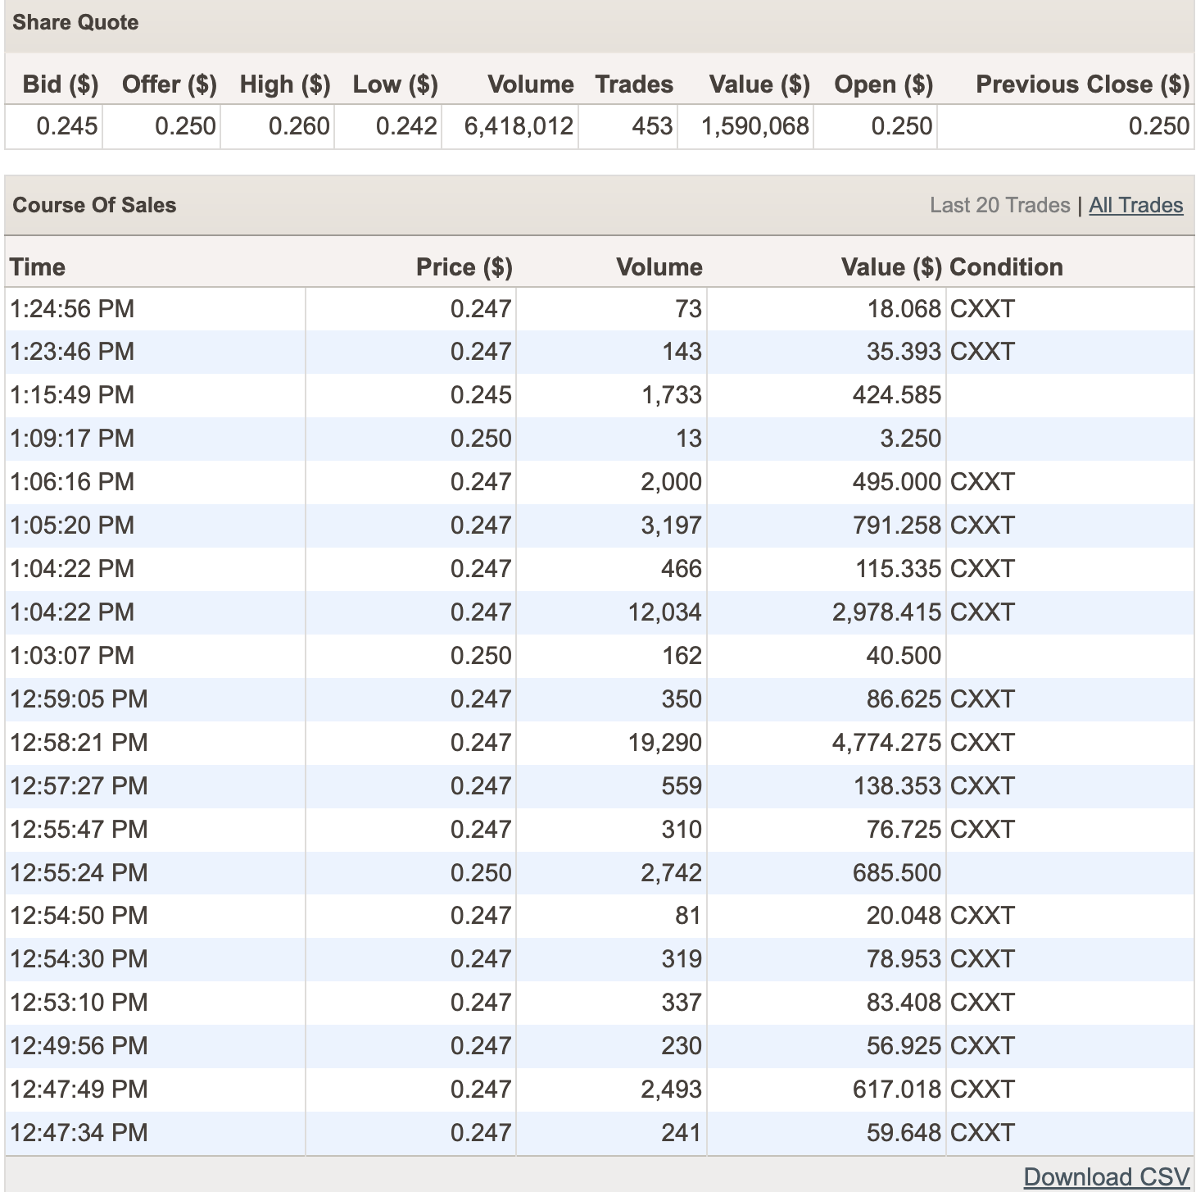Click the Download CSV link
This screenshot has height=1192, width=1196.
(1106, 1176)
